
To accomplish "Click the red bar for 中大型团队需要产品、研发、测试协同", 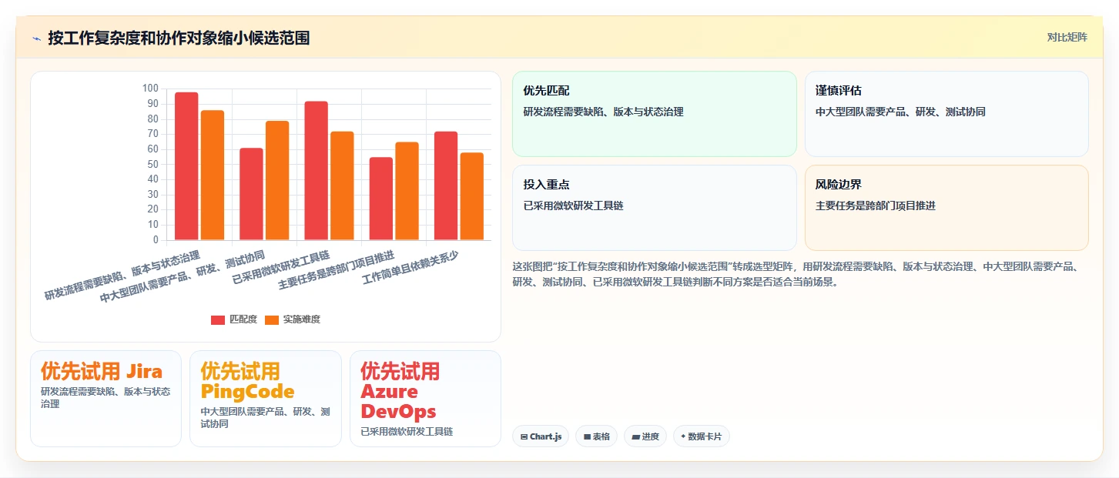I will [x=251, y=194].
